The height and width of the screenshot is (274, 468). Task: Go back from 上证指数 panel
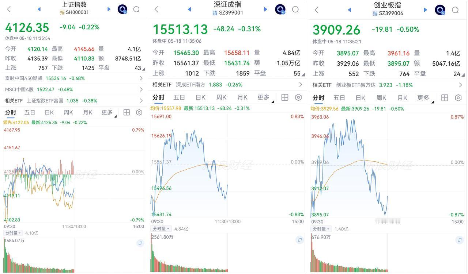(9, 9)
